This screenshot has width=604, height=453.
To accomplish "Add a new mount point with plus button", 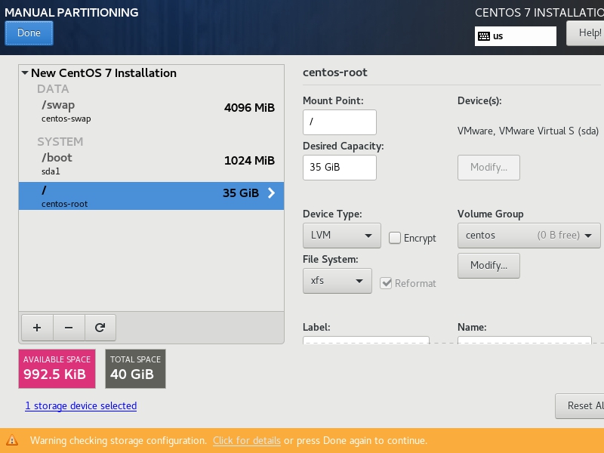I will [37, 328].
